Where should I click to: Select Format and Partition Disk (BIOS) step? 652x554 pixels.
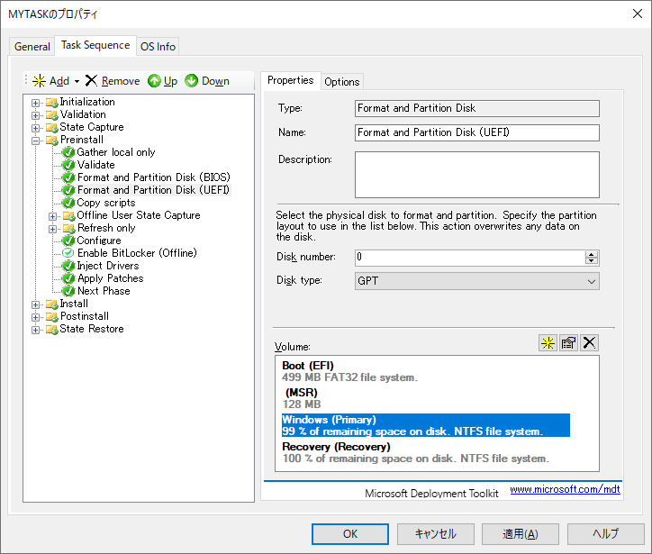153,177
